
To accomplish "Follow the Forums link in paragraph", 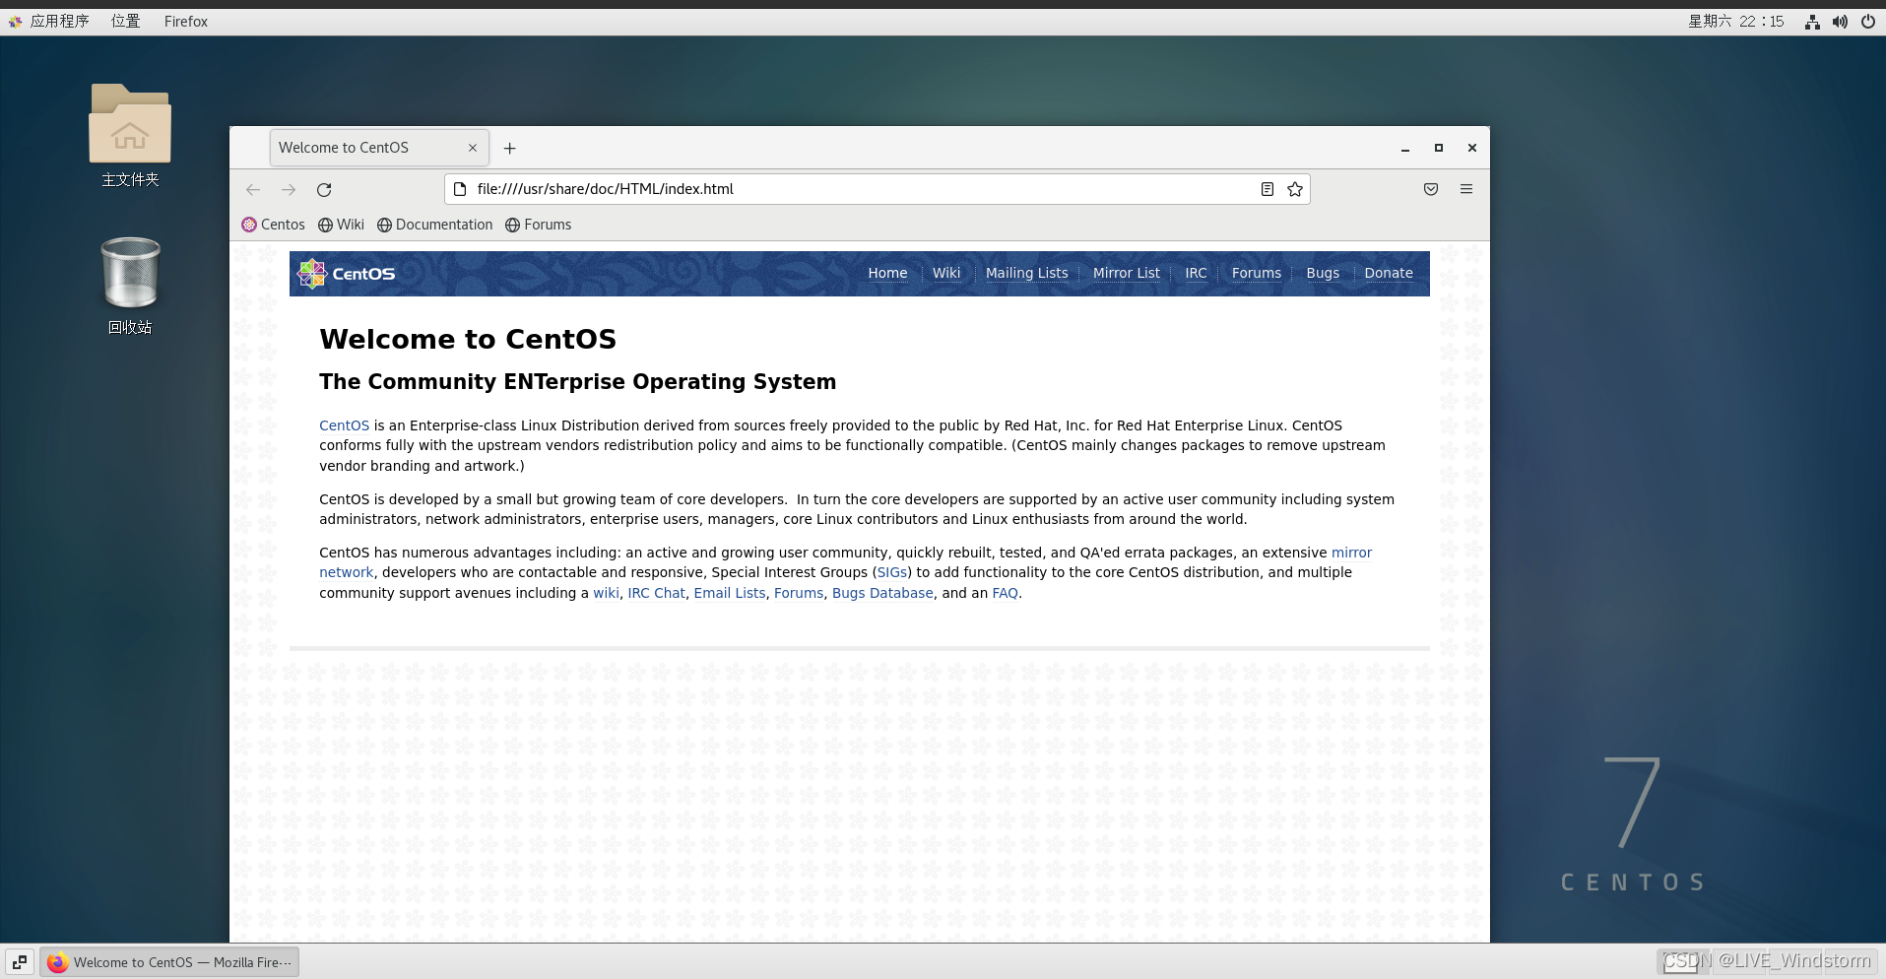I will [799, 593].
